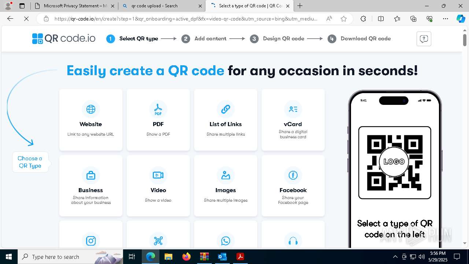469x264 pixels.
Task: Add page to favorites star
Action: coord(344,19)
